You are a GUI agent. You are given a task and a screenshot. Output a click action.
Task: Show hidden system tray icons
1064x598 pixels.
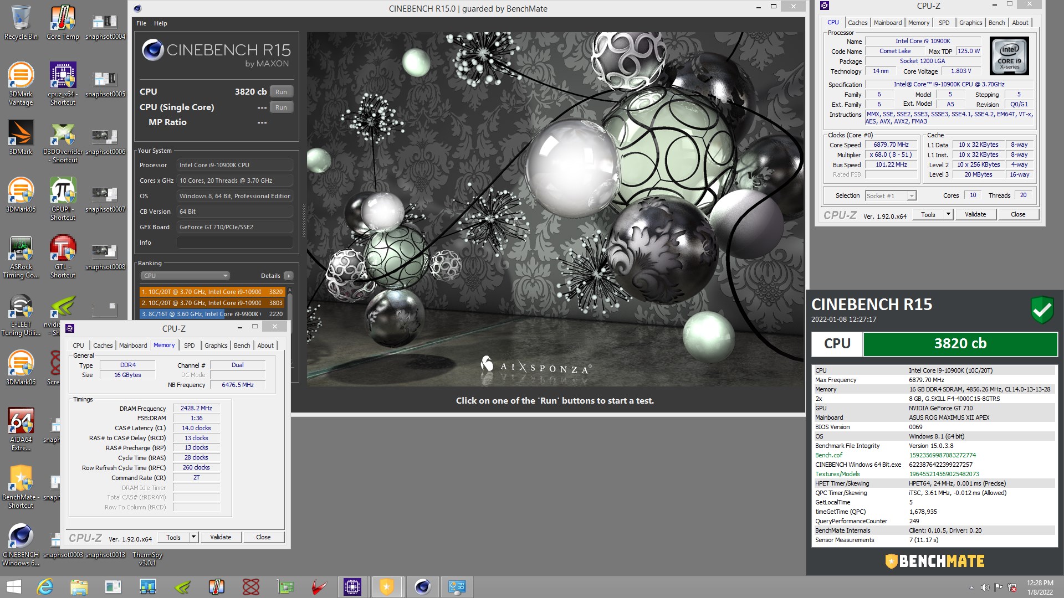point(971,587)
